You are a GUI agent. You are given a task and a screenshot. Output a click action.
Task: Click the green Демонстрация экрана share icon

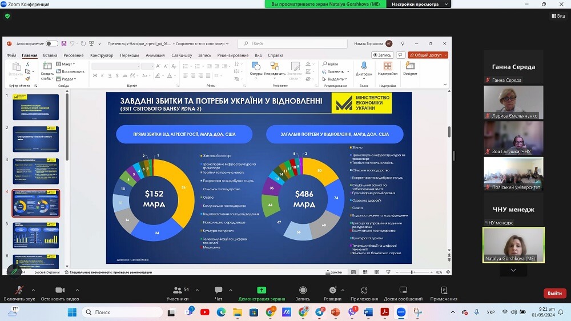[x=262, y=290]
